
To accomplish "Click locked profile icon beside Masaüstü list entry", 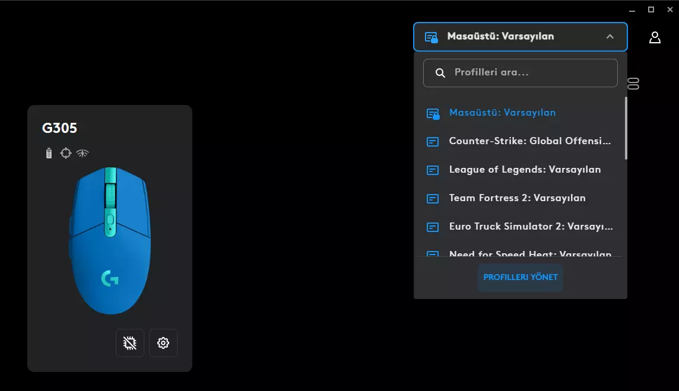I will click(433, 113).
